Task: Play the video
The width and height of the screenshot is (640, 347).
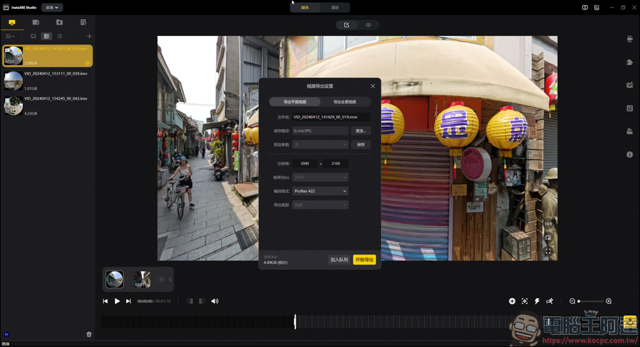Action: 117,302
